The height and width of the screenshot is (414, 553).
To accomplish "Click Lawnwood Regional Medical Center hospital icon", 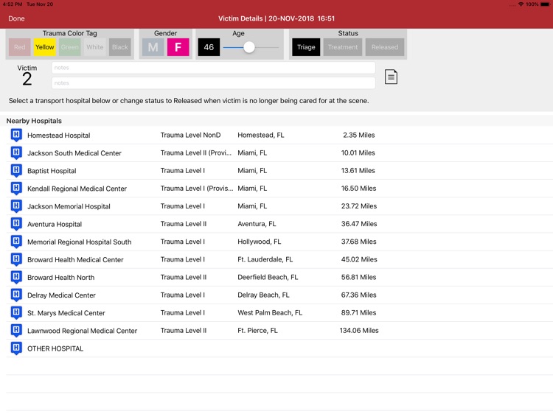I will 16,331.
